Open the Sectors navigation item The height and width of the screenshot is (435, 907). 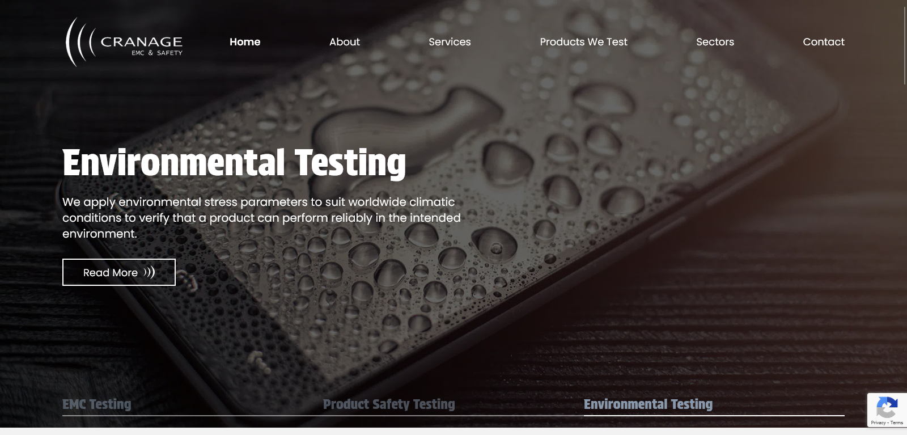tap(715, 42)
